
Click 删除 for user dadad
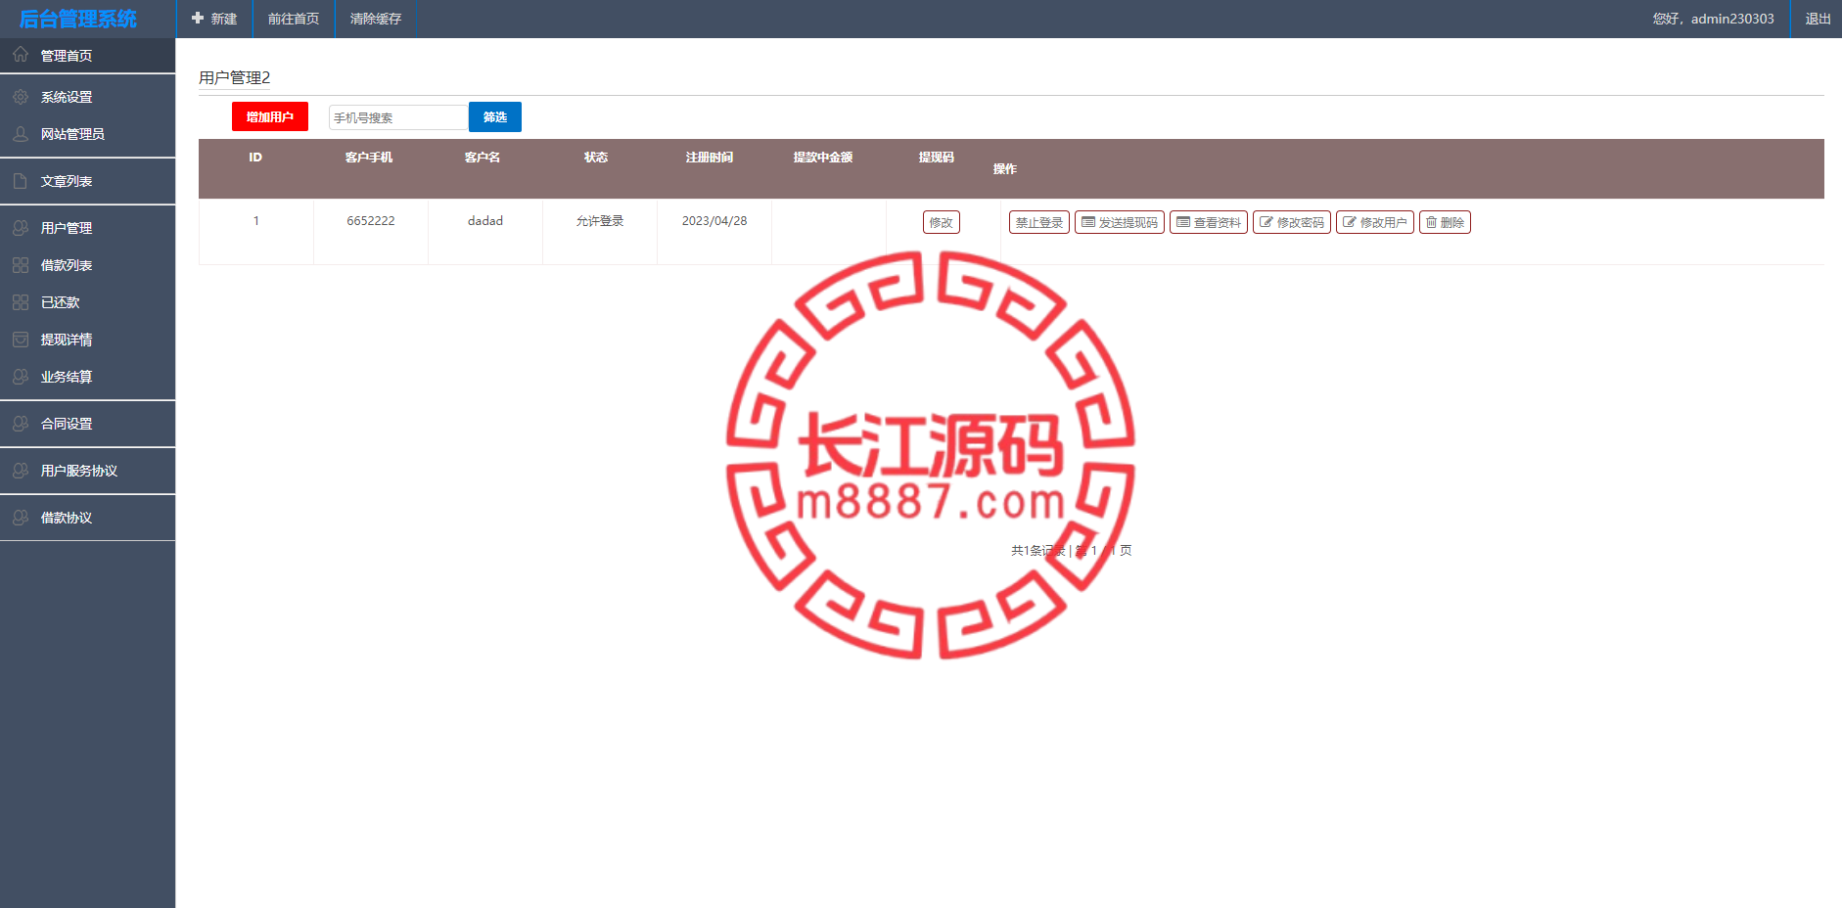pyautogui.click(x=1445, y=222)
